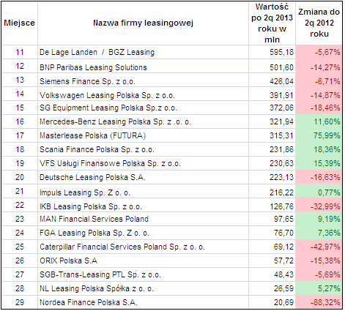Click the red change cell '-32,99%'
Screen dimensions: 345x311
pos(319,205)
